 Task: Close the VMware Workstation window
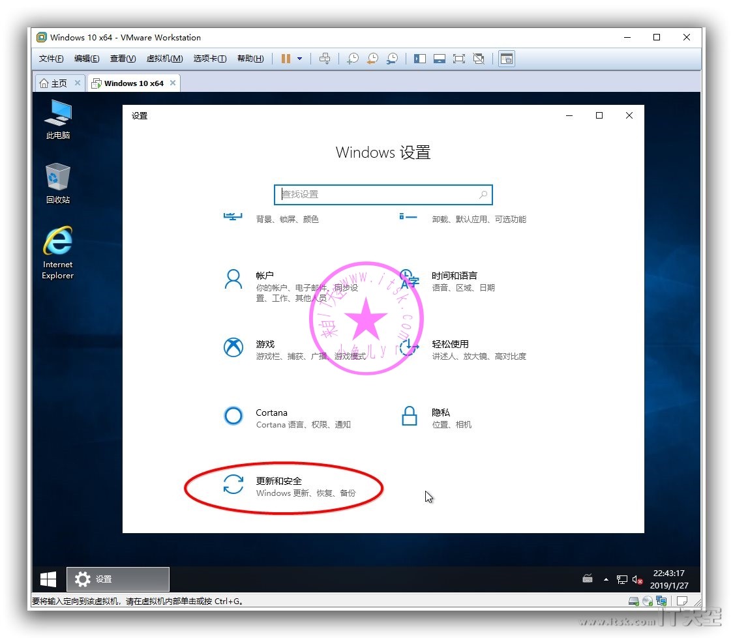coord(686,37)
